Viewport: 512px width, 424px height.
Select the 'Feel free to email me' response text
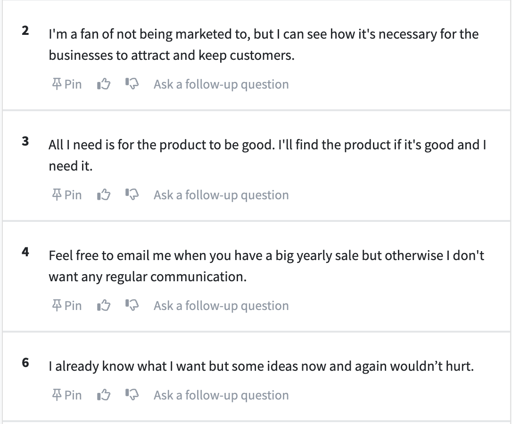[x=266, y=266]
